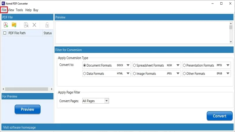Select Document Formats radio button
The image size is (235, 132).
(85, 65)
